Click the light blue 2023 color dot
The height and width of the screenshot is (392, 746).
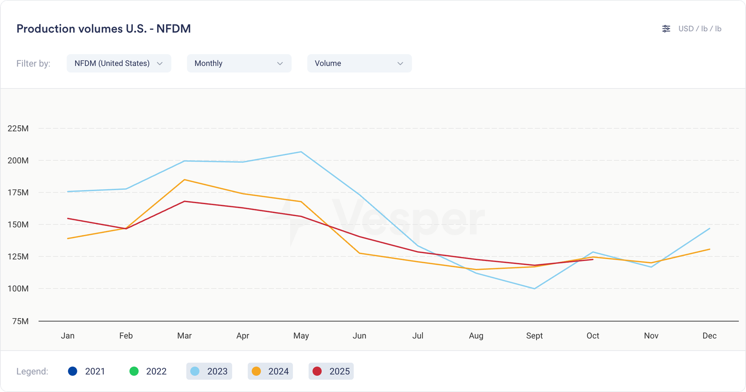point(195,371)
